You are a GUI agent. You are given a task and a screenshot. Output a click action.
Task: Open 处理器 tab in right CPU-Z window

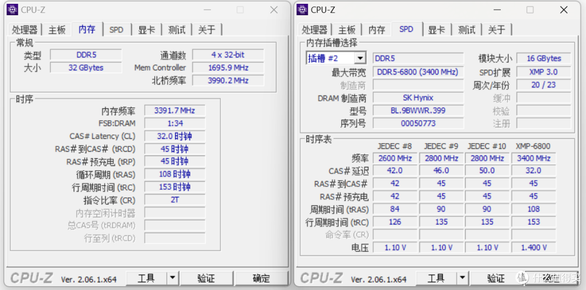315,30
